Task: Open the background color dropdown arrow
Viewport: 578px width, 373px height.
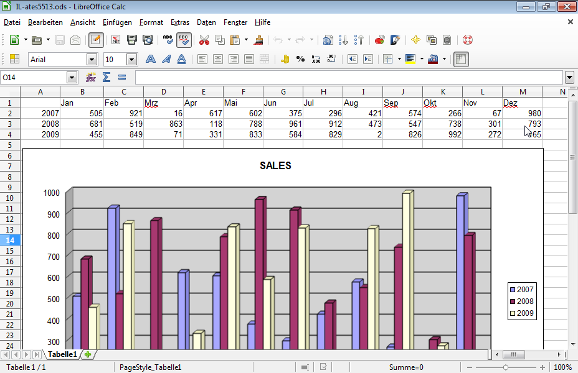Action: coord(422,59)
